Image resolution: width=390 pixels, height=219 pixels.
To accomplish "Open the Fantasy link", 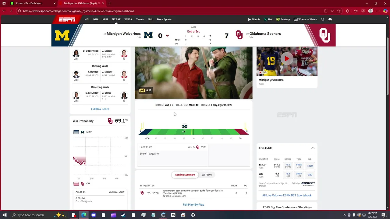I will pyautogui.click(x=283, y=19).
